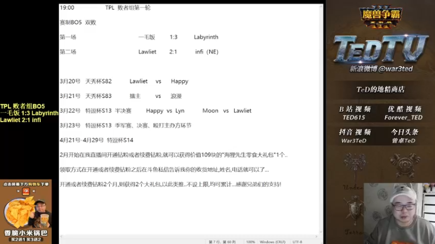Click '半决赛' in the 3月22号 row
Screen dimensions: 435x244
click(123, 111)
